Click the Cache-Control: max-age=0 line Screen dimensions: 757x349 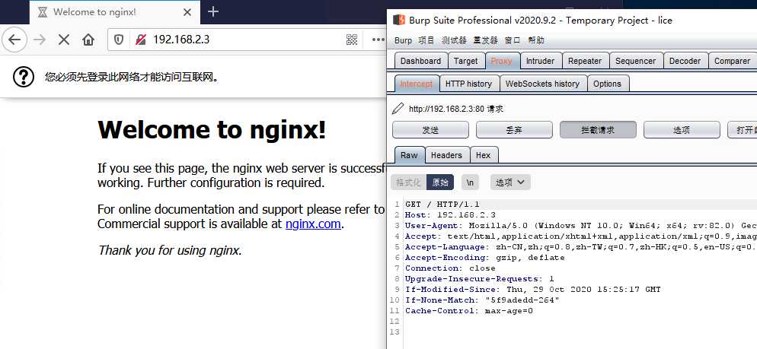click(469, 310)
